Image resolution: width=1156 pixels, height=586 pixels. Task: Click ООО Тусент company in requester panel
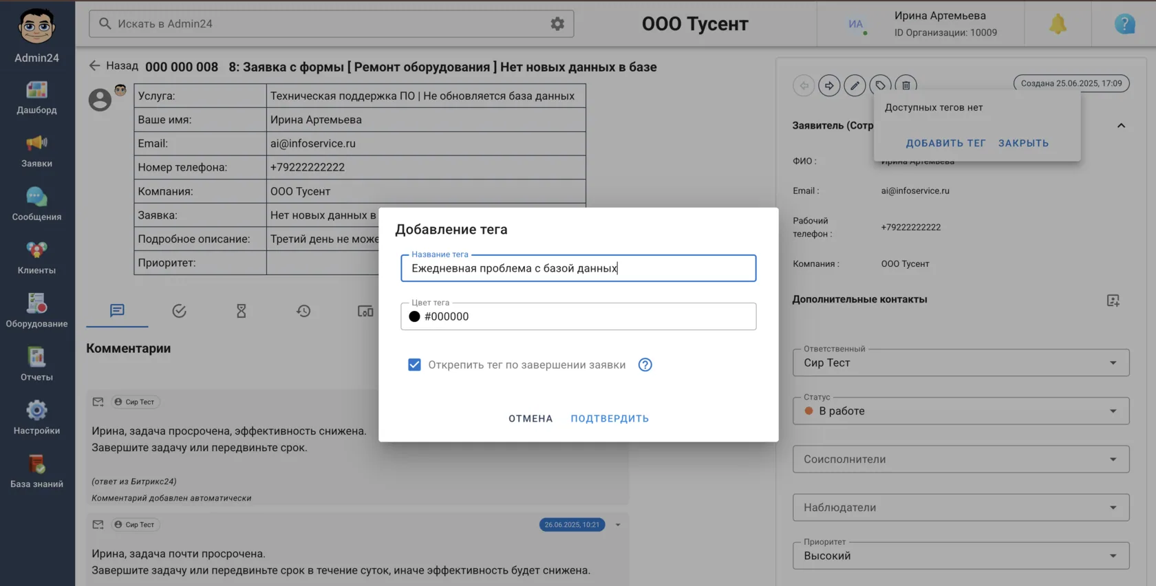coord(905,264)
